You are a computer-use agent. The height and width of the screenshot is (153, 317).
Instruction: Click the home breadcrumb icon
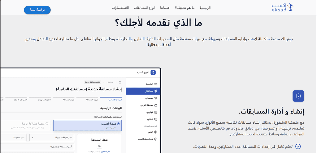(x=120, y=82)
